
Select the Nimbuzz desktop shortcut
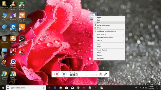pos(22,28)
